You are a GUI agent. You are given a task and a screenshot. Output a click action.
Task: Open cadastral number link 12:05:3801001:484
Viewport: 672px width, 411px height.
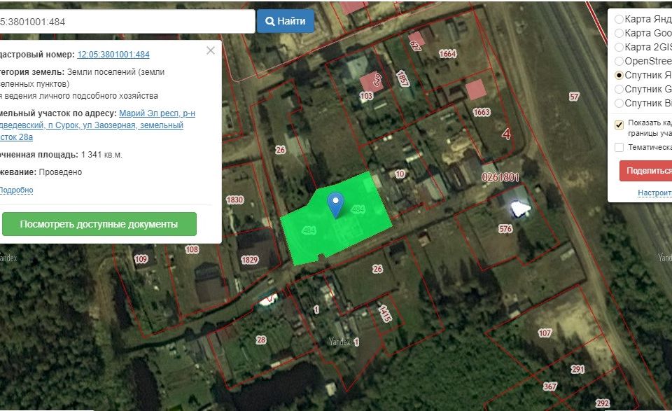113,55
